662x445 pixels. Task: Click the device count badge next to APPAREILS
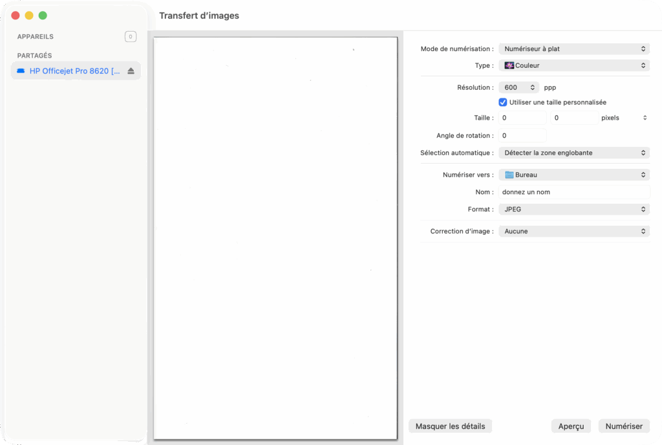coord(131,37)
